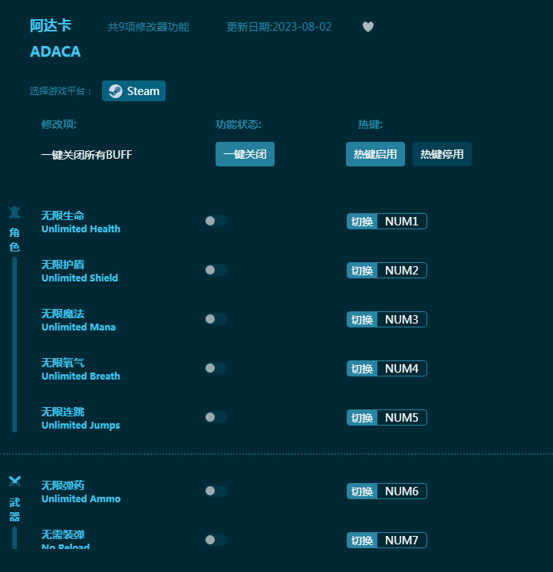This screenshot has height=572, width=553.
Task: Click the heart favorite icon
Action: pos(368,27)
